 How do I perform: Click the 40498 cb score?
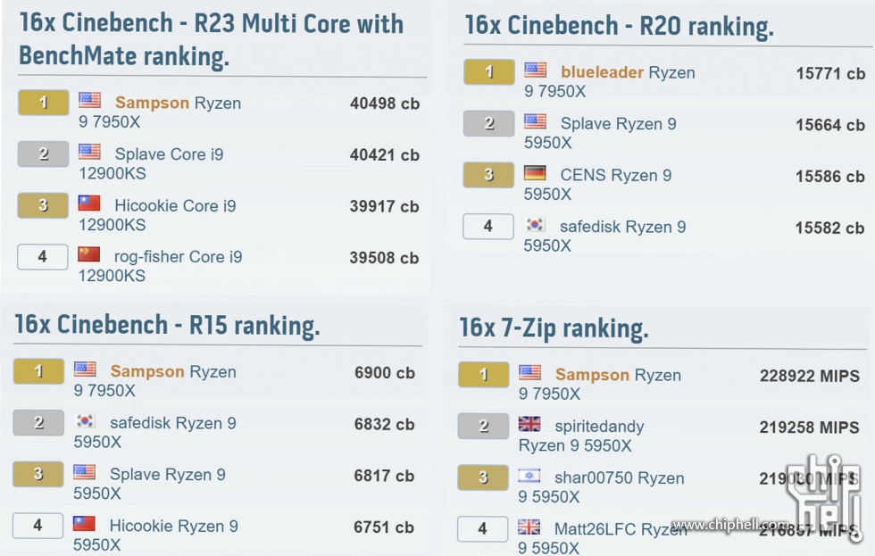[385, 104]
